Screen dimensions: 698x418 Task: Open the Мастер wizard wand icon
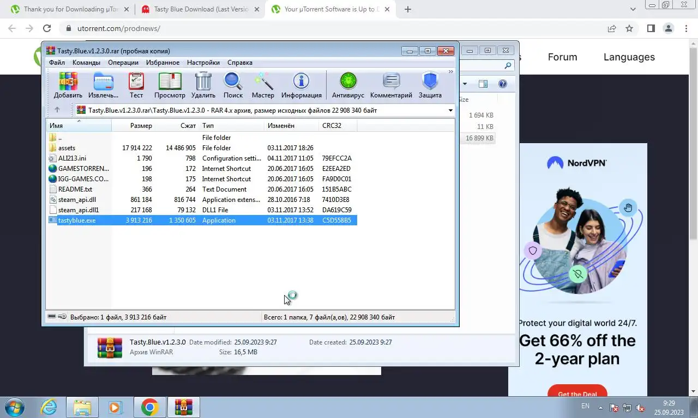click(263, 85)
